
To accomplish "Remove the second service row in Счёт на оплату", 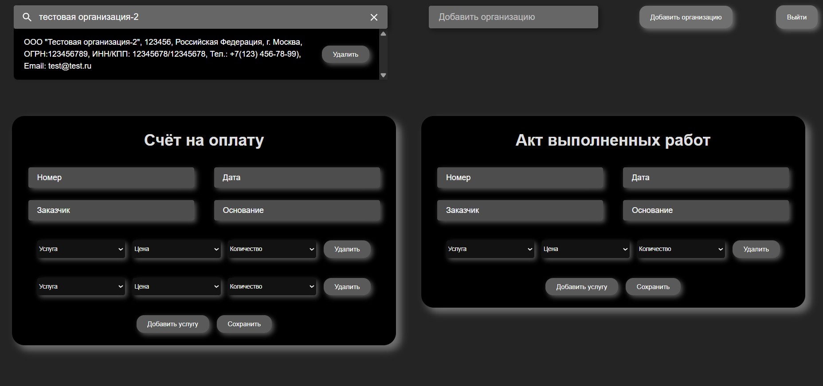I will 347,287.
